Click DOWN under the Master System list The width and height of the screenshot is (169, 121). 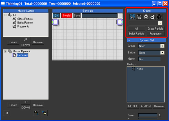[26, 45]
